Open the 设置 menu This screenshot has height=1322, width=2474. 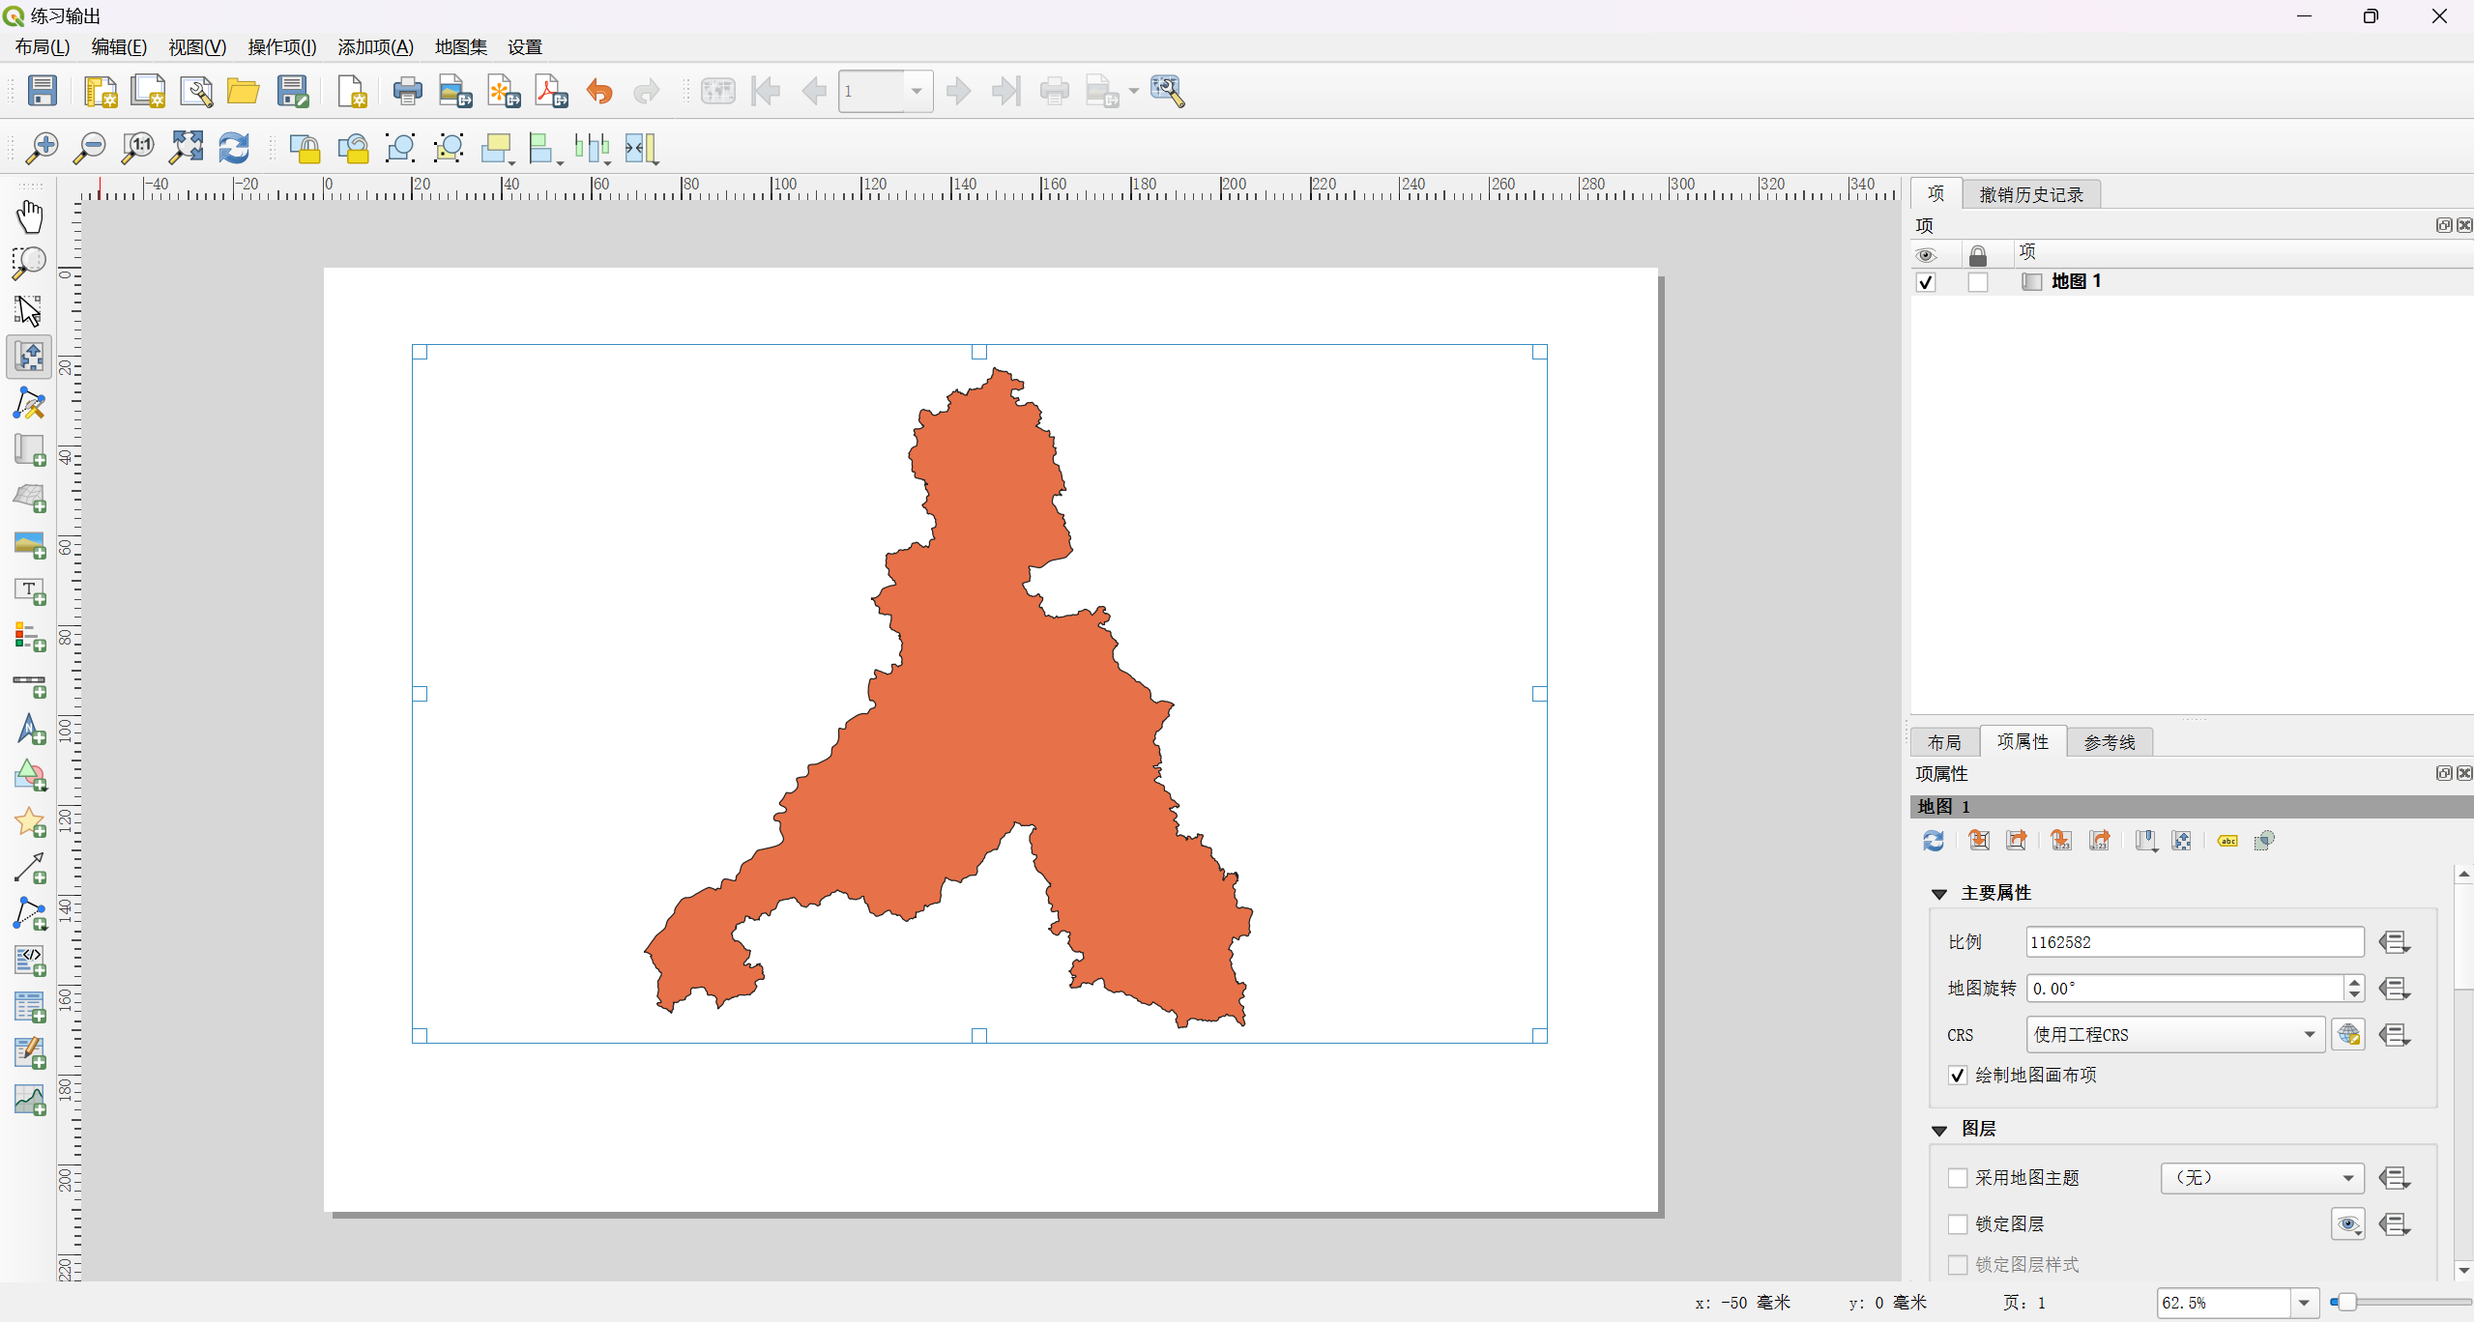click(525, 47)
